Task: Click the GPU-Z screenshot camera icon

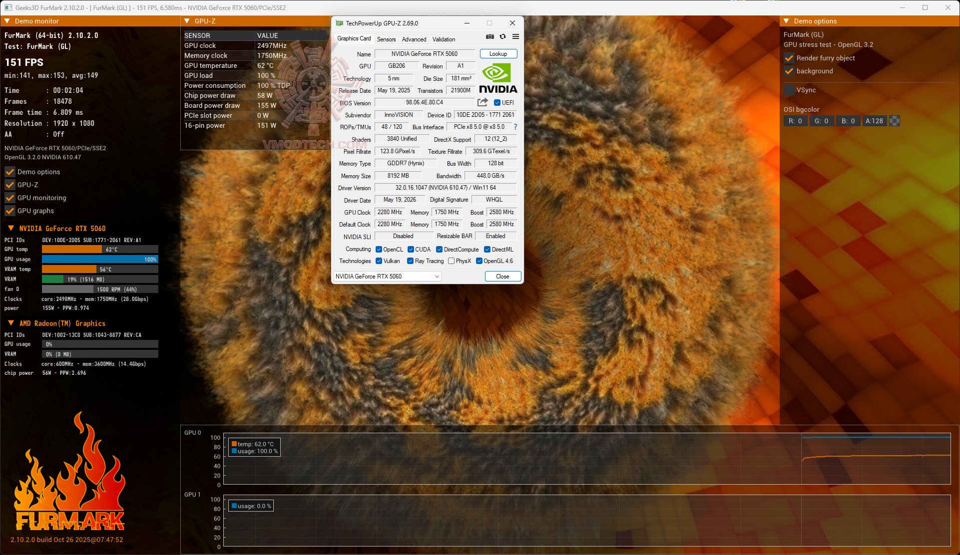Action: click(x=489, y=36)
